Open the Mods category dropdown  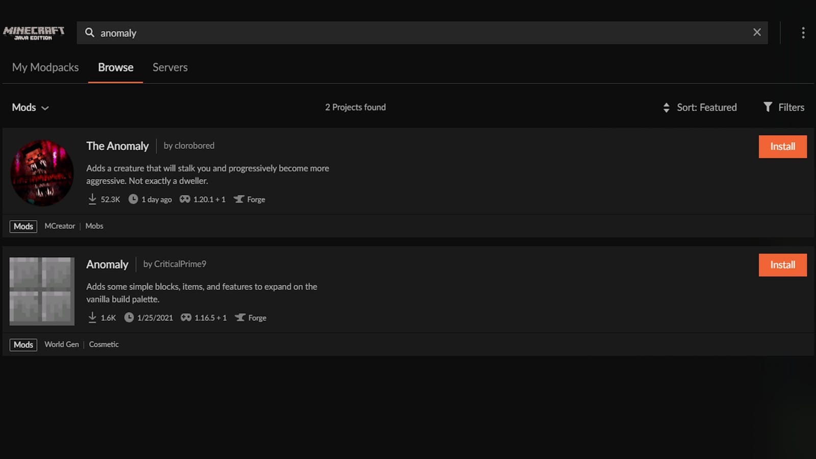pyautogui.click(x=30, y=107)
